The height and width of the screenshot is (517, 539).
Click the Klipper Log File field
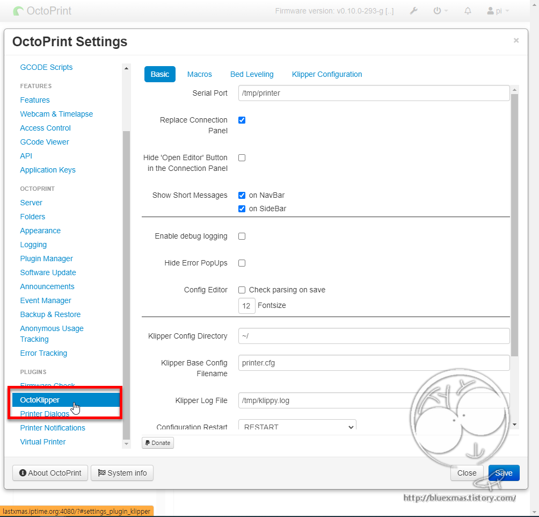point(374,401)
